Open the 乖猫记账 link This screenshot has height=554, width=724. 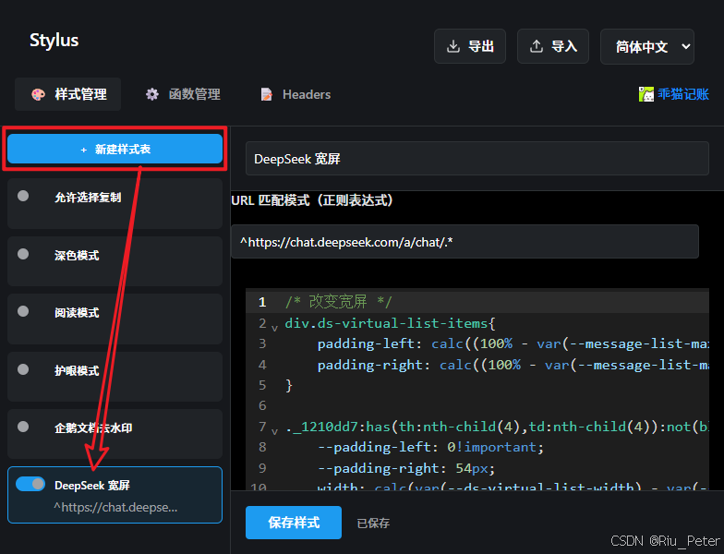click(683, 94)
